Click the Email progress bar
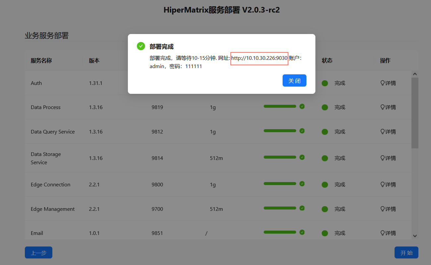This screenshot has height=265, width=431. pos(280,232)
